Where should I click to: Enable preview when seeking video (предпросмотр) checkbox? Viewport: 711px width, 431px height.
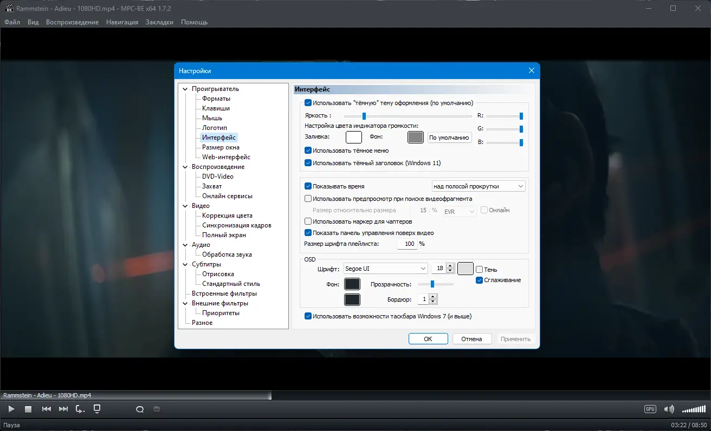point(308,199)
